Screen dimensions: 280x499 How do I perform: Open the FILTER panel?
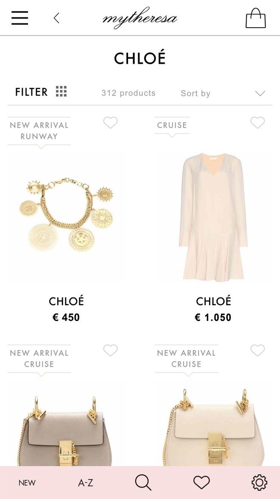click(x=31, y=92)
